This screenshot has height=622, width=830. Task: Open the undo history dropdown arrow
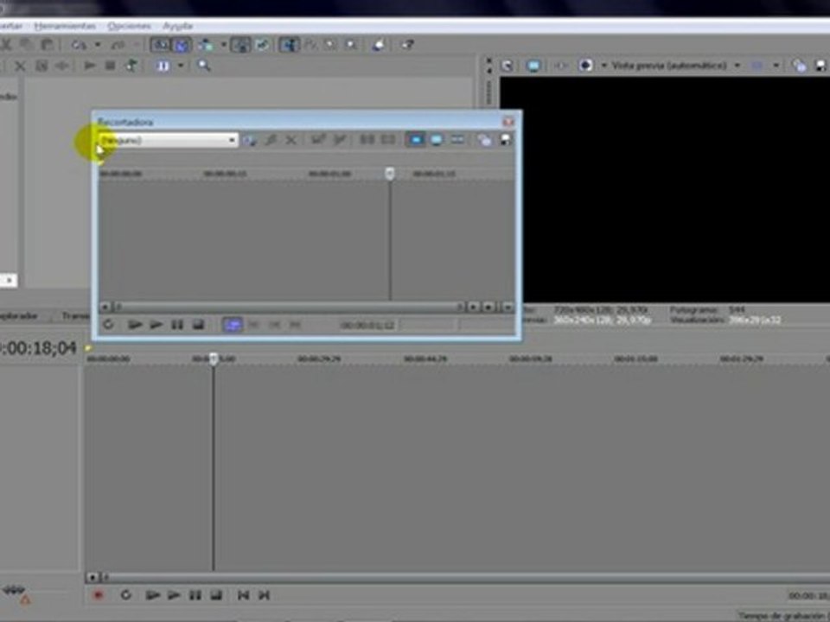click(98, 45)
